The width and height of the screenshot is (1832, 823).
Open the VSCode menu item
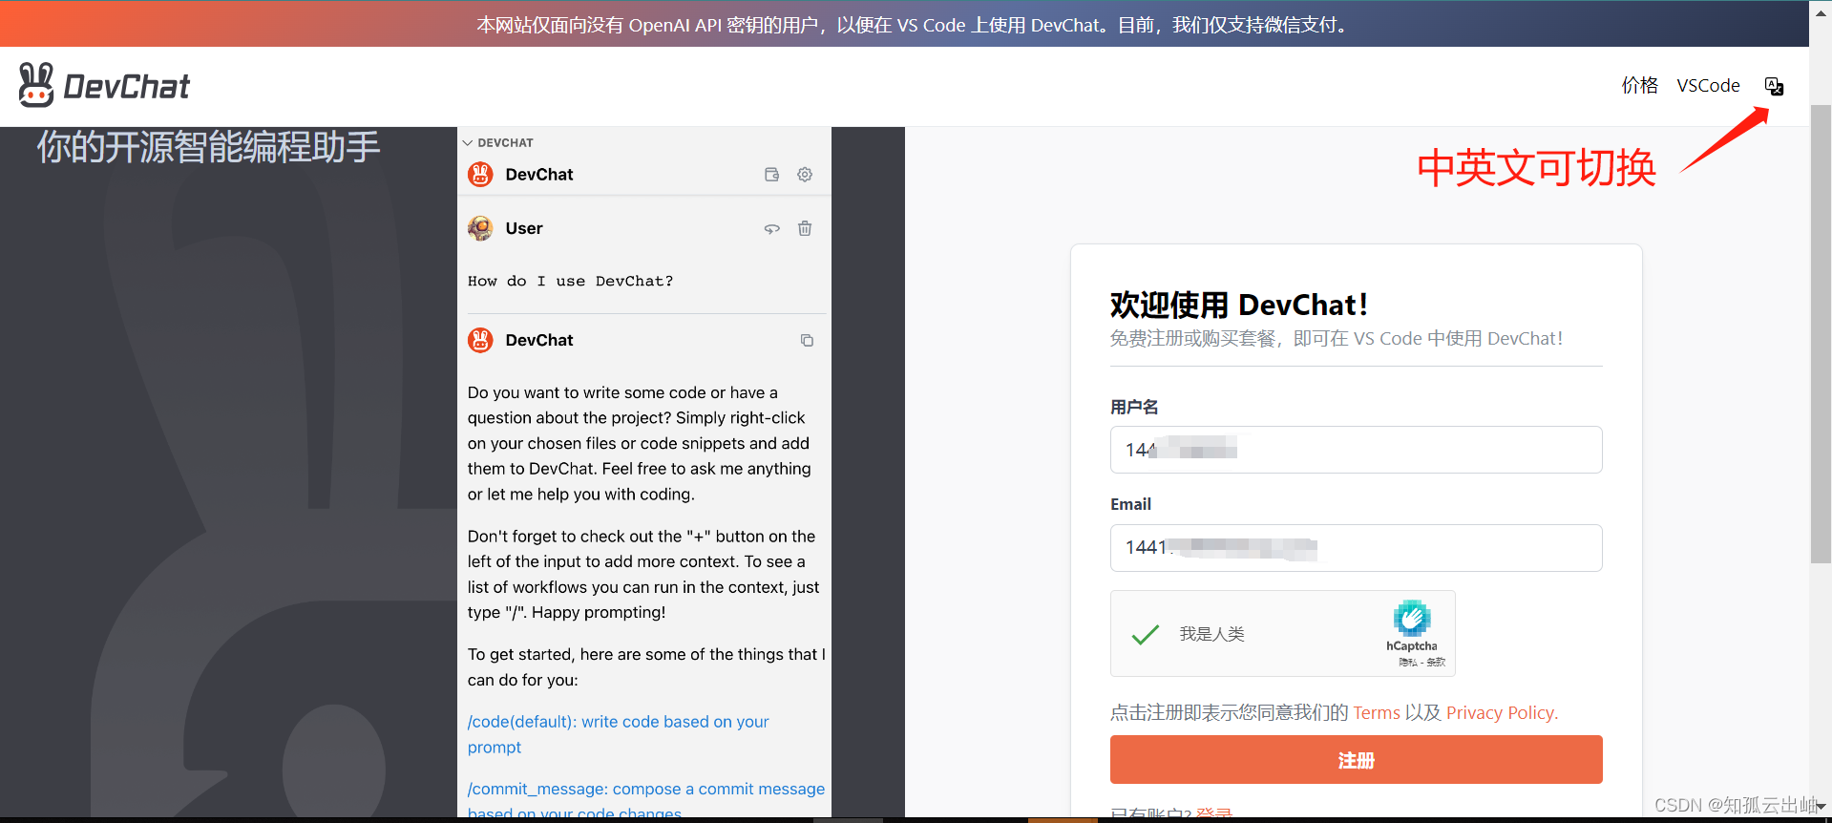(x=1708, y=85)
